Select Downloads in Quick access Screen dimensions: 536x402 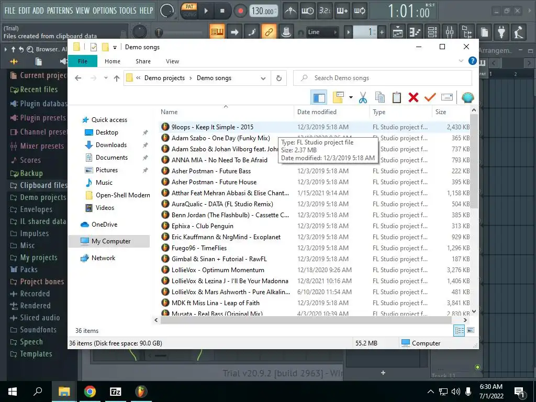pos(111,145)
